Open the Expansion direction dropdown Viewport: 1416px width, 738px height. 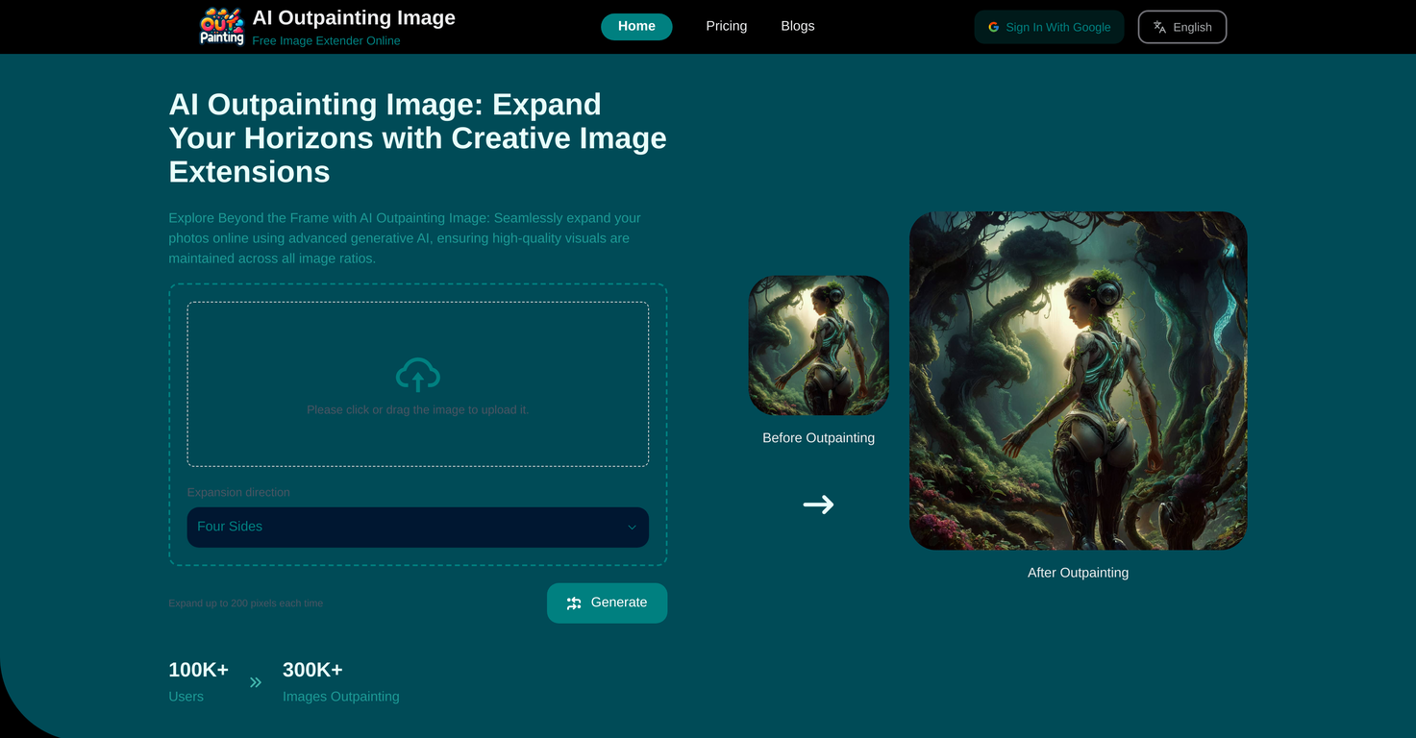pos(417,528)
